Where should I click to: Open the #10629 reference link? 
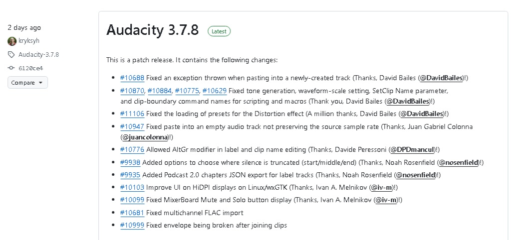[x=214, y=91]
